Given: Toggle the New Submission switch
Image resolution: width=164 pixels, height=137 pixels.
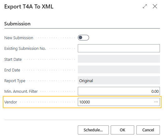Looking at the screenshot, I should [x=83, y=38].
